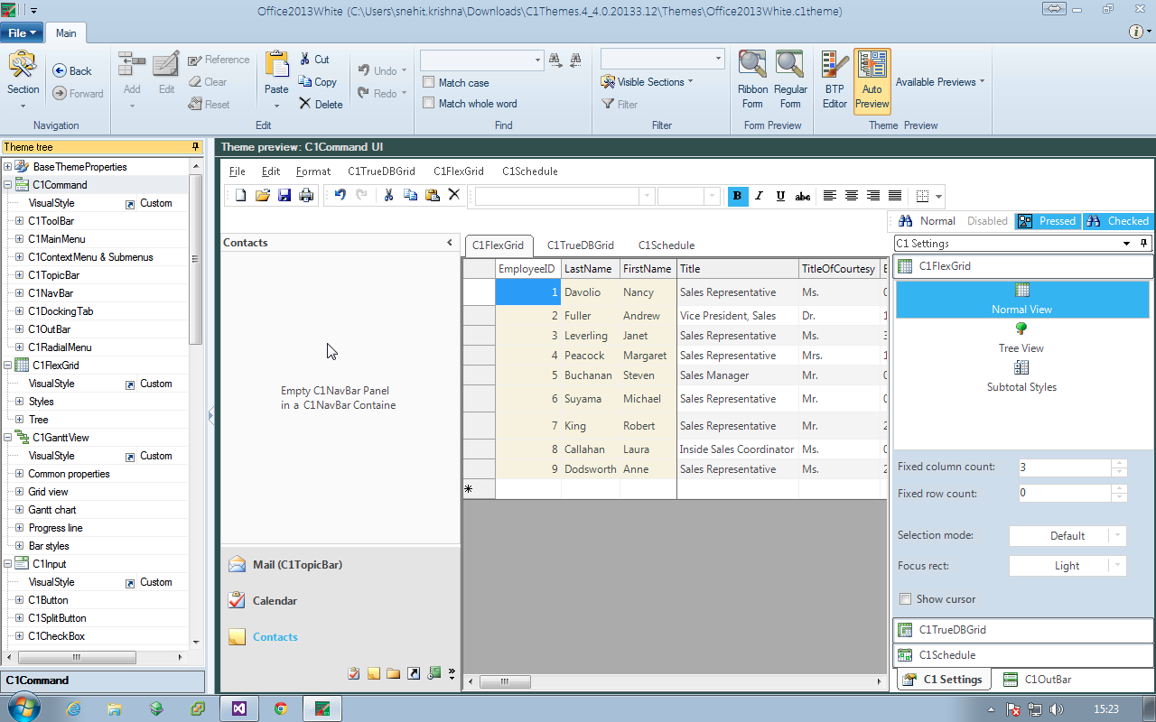The width and height of the screenshot is (1156, 722).
Task: Toggle Auto Preview in the ribbon
Action: (x=872, y=79)
